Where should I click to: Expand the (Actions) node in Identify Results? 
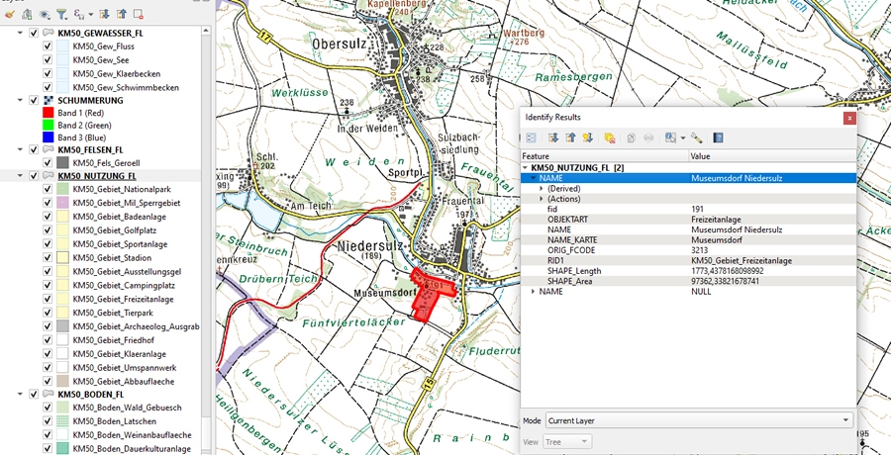click(x=542, y=199)
